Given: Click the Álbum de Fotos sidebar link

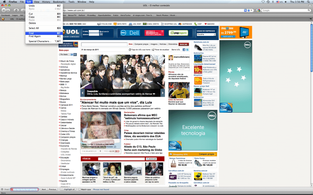Looking at the screenshot, I should click(x=67, y=61).
